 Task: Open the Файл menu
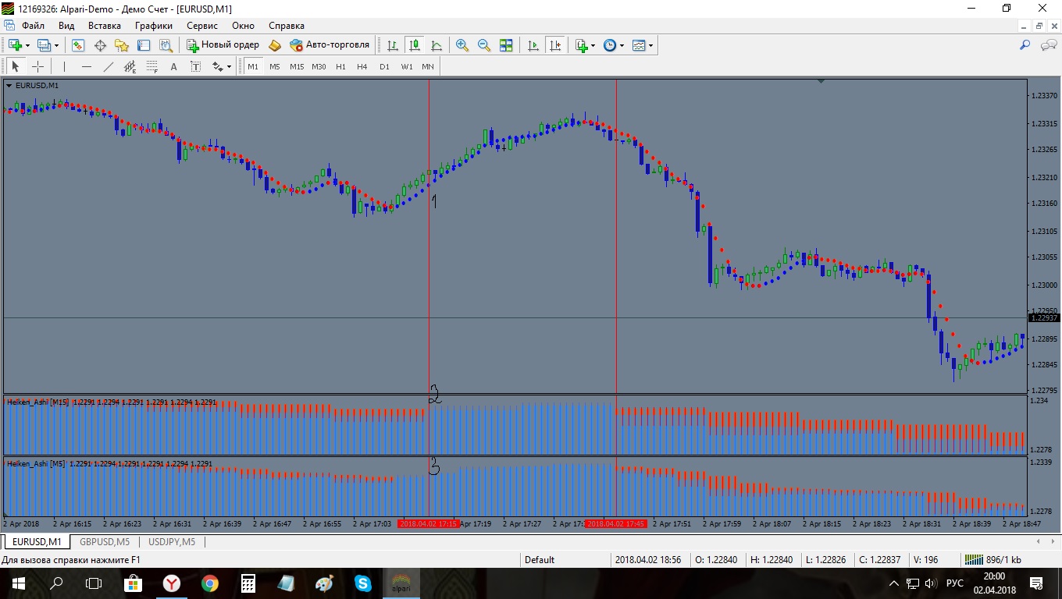(34, 26)
